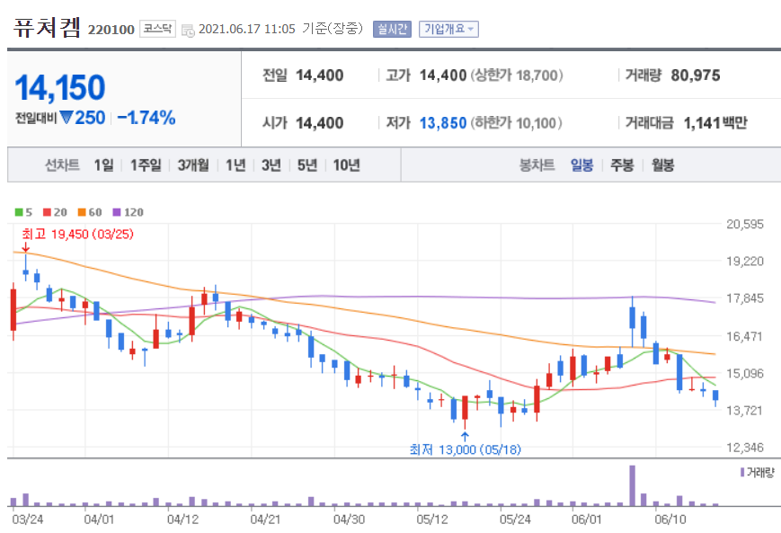Click the stock code 220100
This screenshot has height=533, width=781.
click(111, 30)
